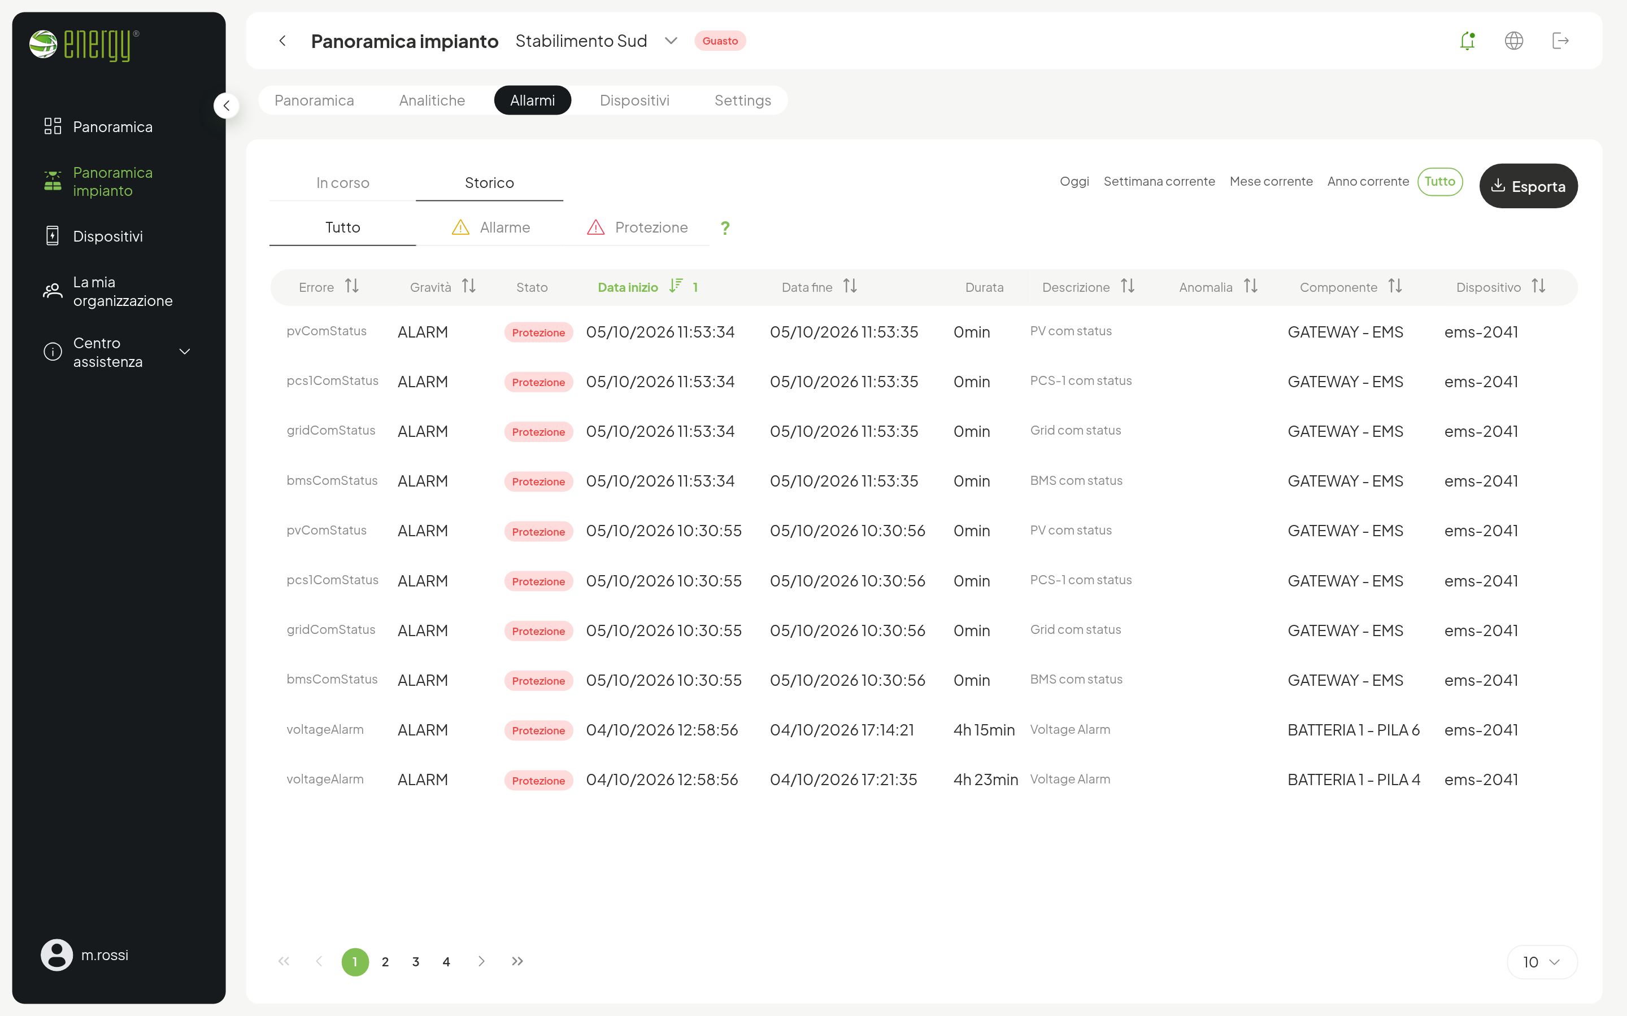
Task: Click the Guasto status badge
Action: coord(719,41)
